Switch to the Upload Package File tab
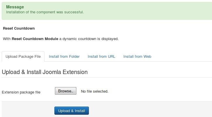 23,57
